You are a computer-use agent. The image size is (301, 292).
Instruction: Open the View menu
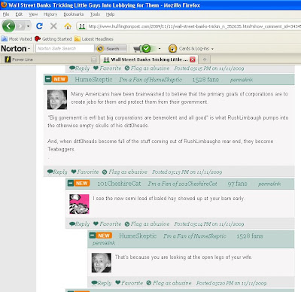tap(33, 14)
